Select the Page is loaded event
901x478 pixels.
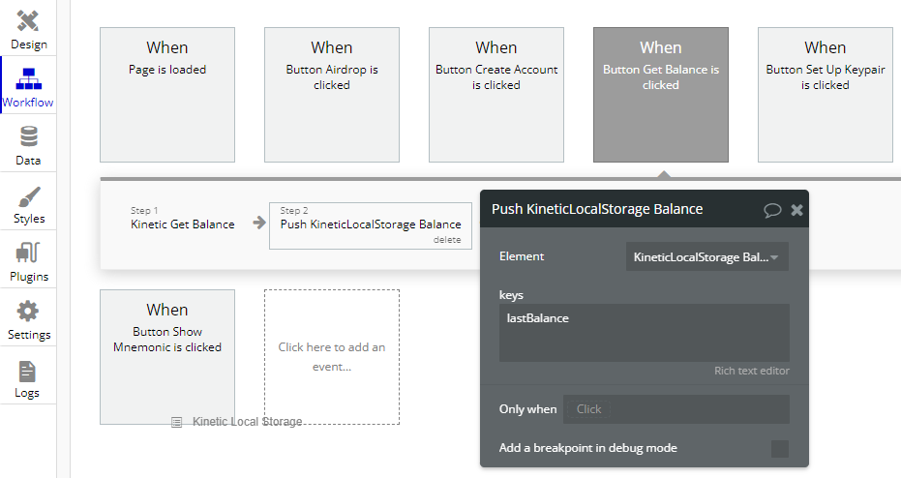pyautogui.click(x=167, y=95)
